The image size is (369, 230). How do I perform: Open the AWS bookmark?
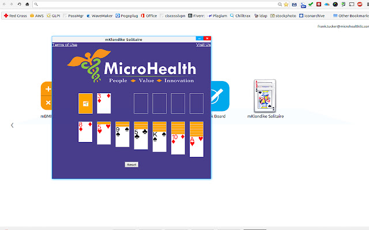37,16
